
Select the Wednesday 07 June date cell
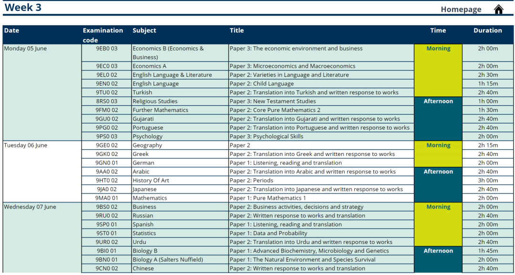click(x=42, y=238)
